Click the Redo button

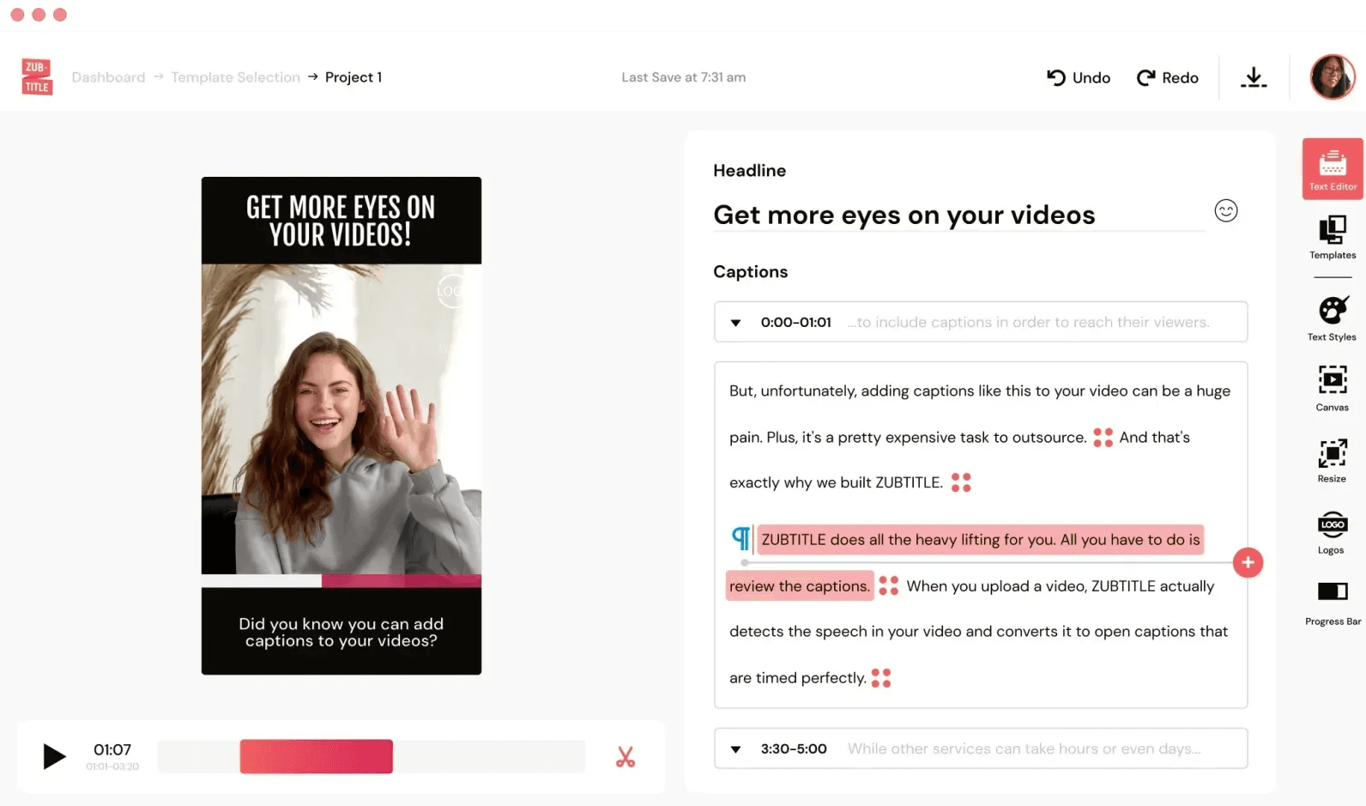[1167, 78]
